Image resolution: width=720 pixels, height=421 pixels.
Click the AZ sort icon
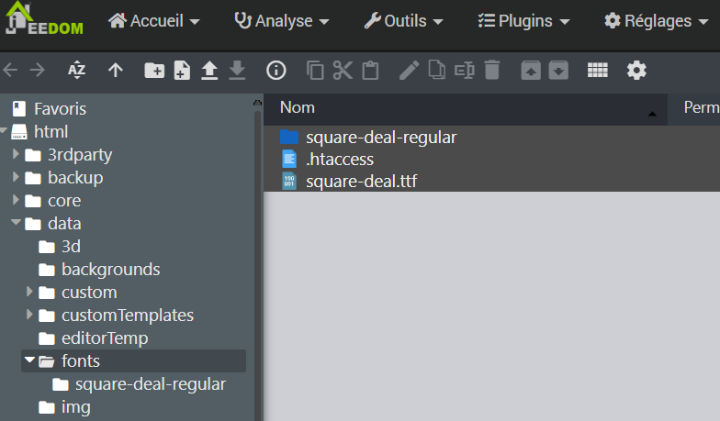click(x=77, y=71)
